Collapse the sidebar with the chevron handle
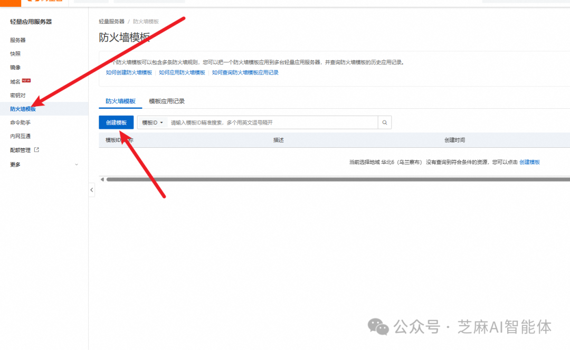570x350 pixels. (x=92, y=190)
